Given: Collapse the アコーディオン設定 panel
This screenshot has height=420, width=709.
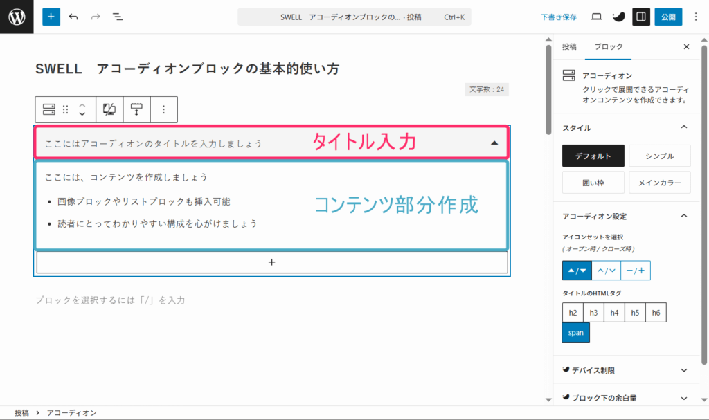Looking at the screenshot, I should 627,216.
